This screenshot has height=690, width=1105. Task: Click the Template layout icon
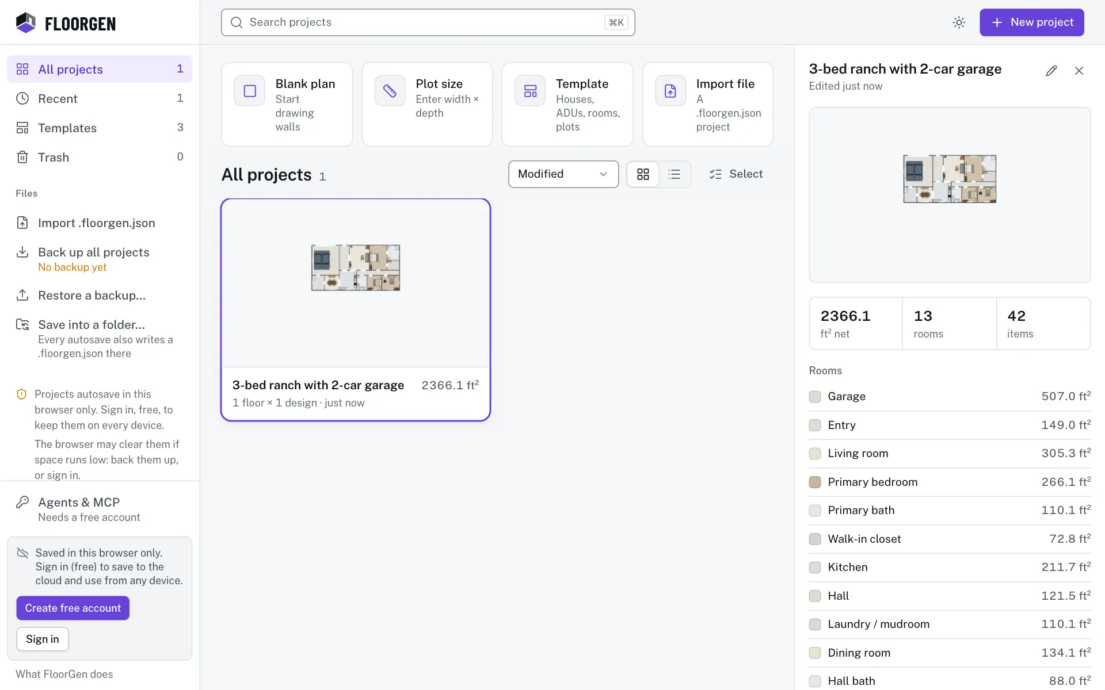click(530, 91)
